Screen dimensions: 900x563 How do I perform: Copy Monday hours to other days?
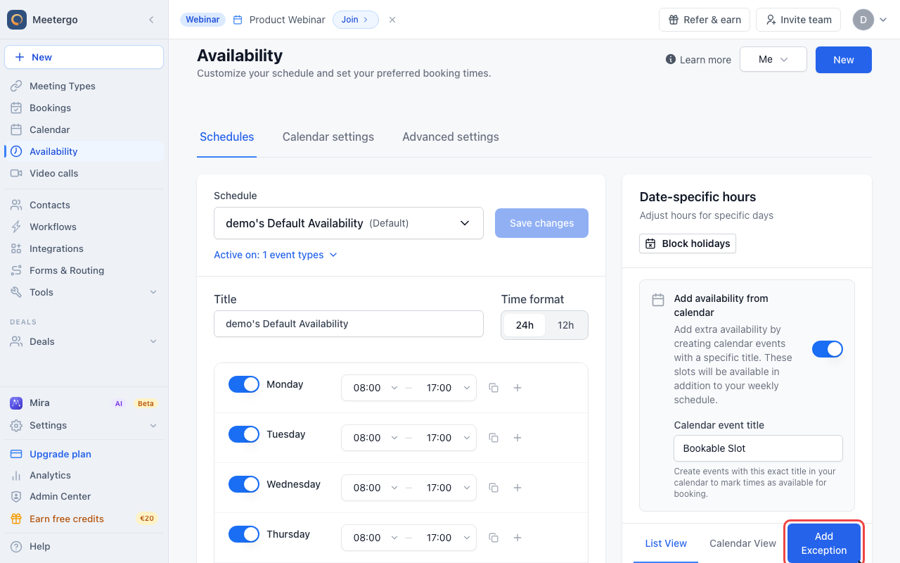click(494, 388)
